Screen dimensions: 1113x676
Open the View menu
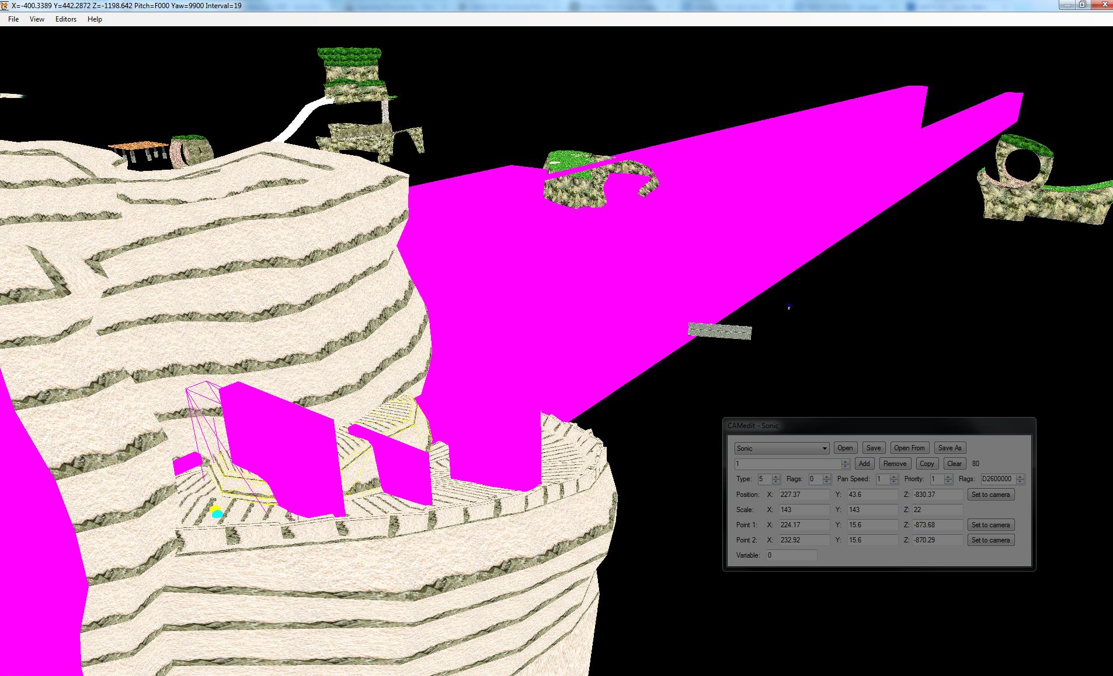point(37,19)
